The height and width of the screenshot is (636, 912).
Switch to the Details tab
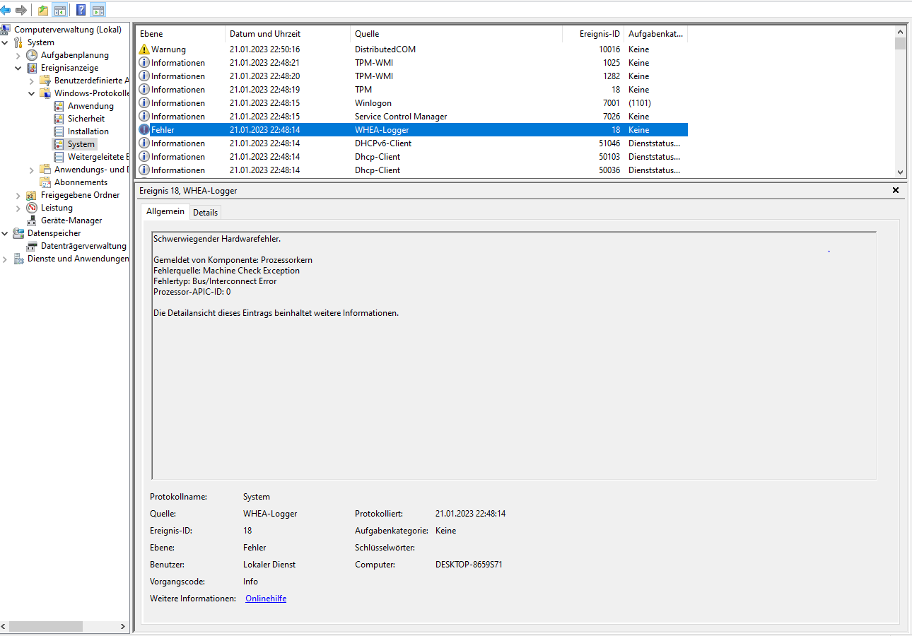click(205, 212)
